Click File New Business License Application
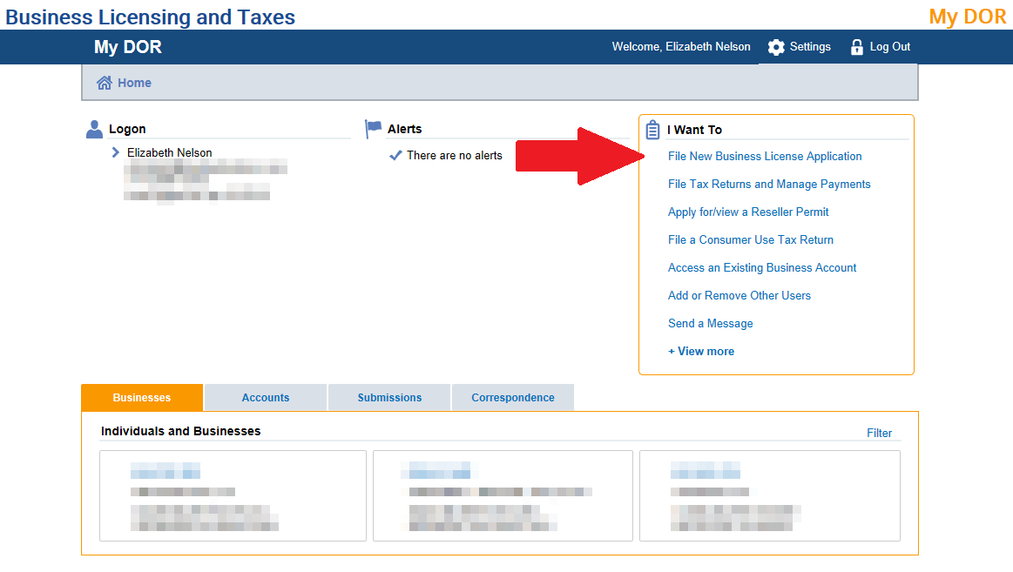Image resolution: width=1013 pixels, height=572 pixels. [x=765, y=156]
